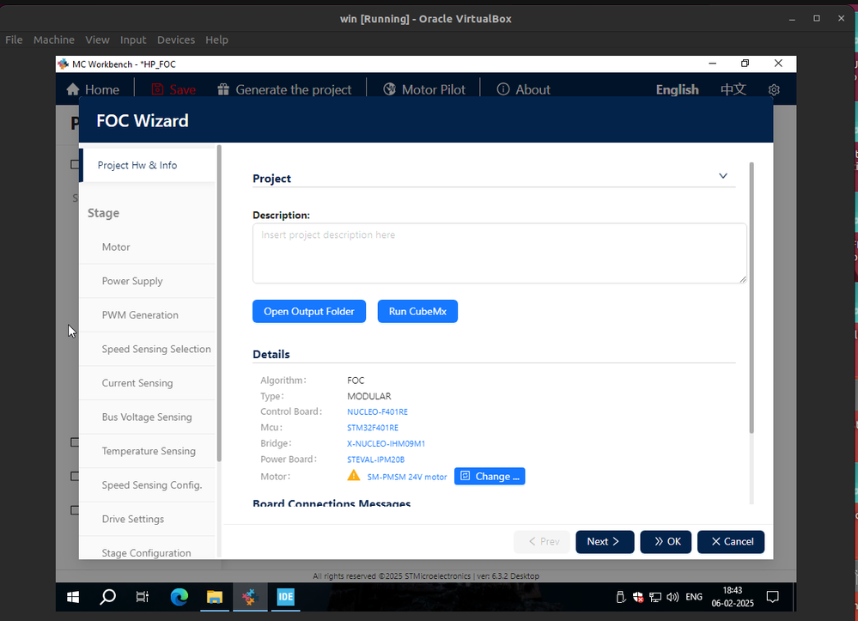Open network status tray icon
This screenshot has width=858, height=621.
pyautogui.click(x=655, y=597)
